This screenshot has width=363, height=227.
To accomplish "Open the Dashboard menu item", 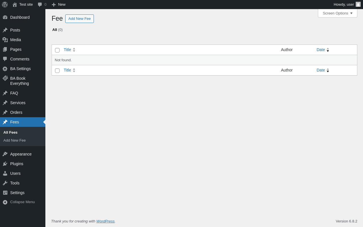I will click(23, 17).
